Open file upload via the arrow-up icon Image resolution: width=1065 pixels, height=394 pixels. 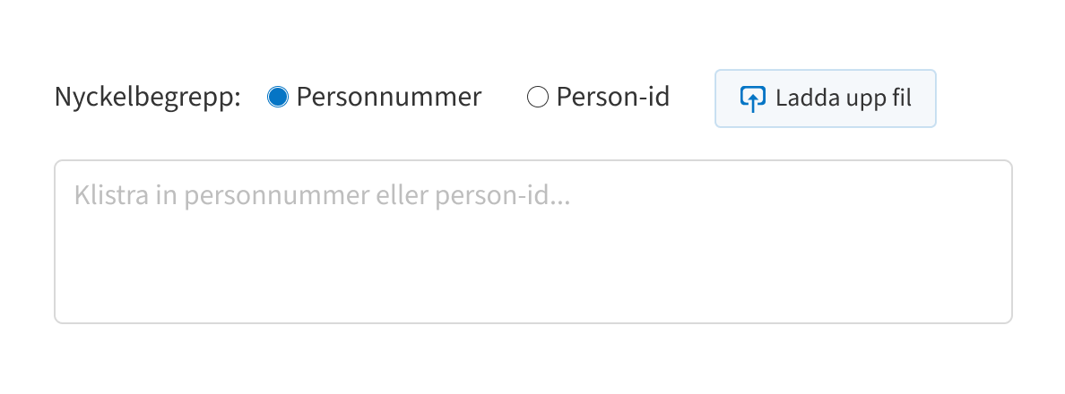(752, 98)
